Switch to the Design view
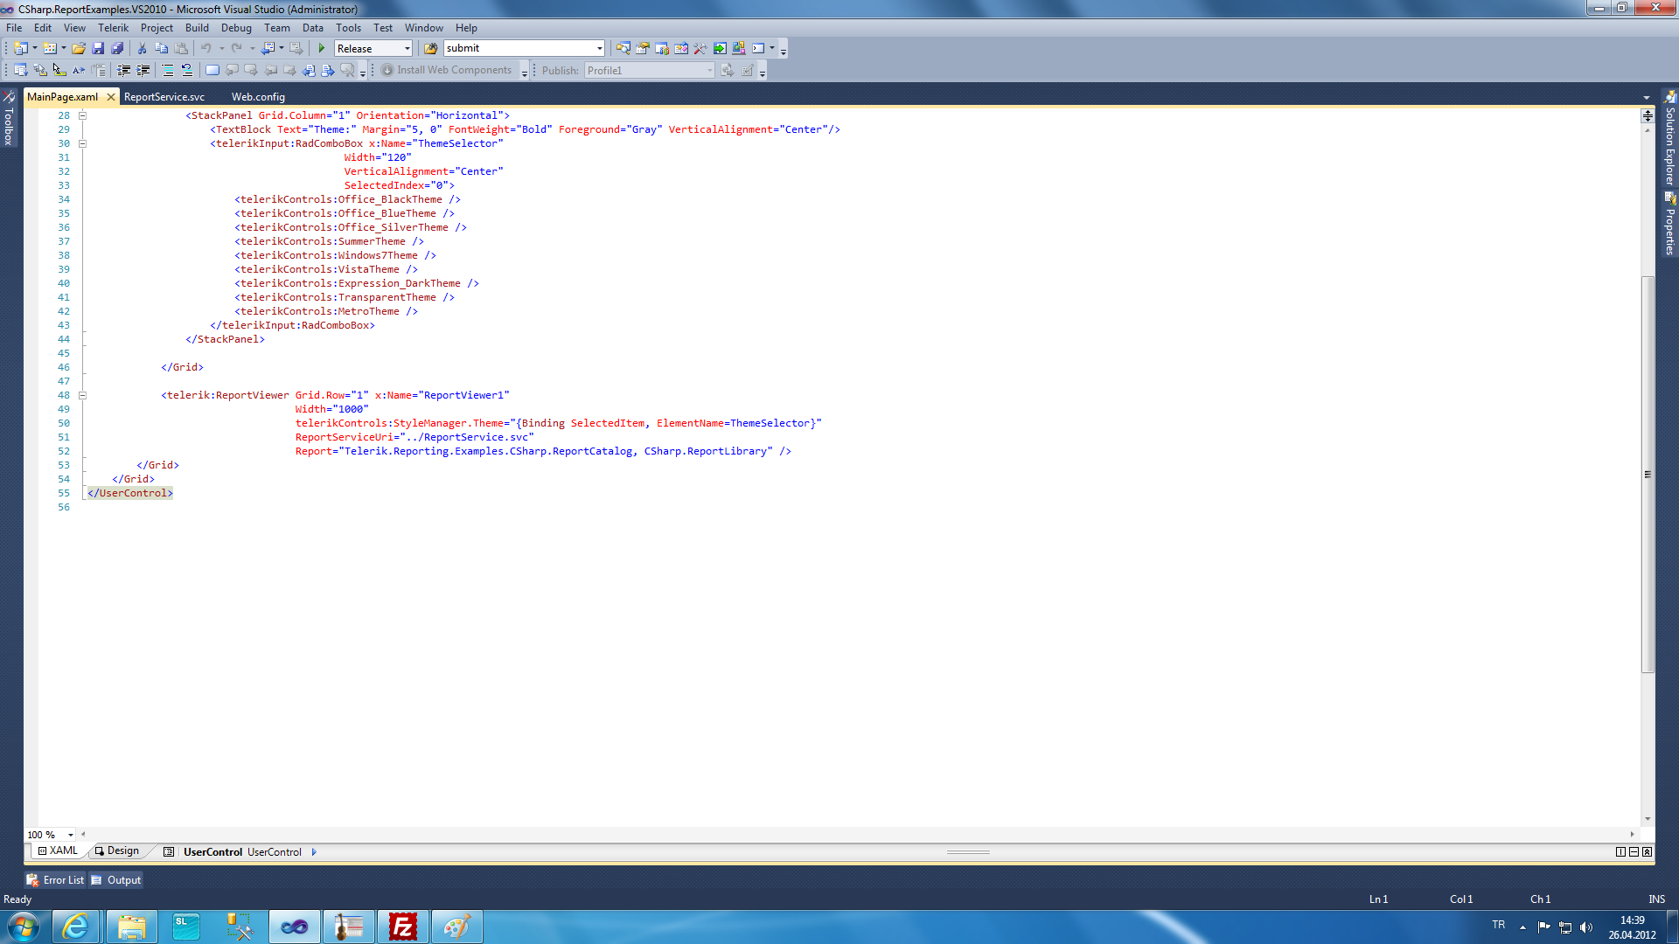The image size is (1679, 944). (117, 851)
